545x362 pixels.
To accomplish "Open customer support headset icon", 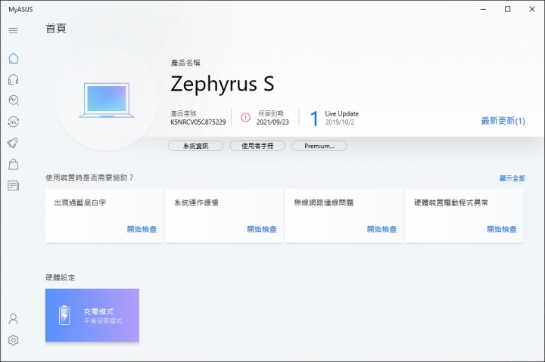I will (13, 79).
